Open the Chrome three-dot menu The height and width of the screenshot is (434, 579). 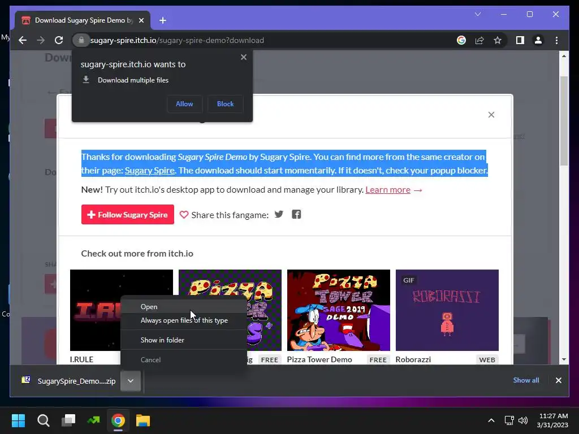click(x=556, y=40)
